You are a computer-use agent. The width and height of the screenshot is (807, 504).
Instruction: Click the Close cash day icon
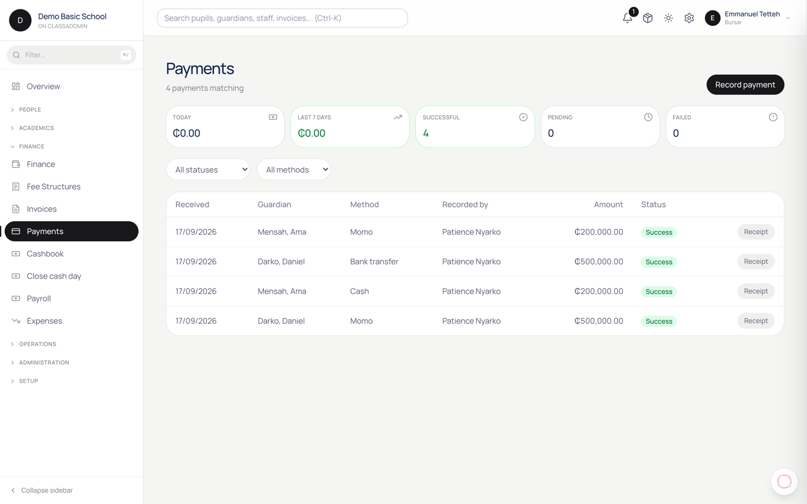[x=16, y=276]
